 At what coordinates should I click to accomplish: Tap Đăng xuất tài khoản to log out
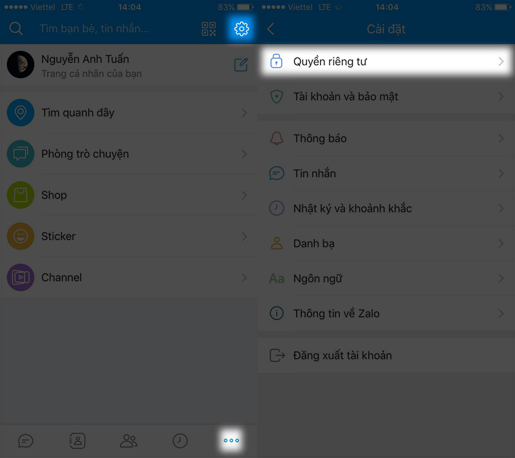342,355
